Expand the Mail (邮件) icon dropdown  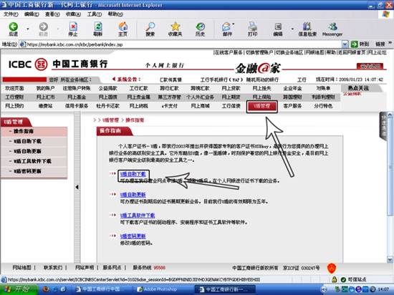pos(234,24)
